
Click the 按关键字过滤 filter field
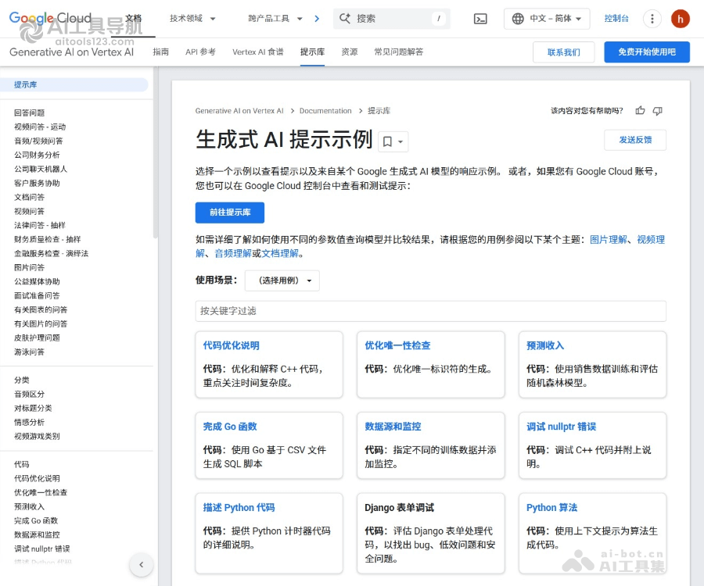click(x=430, y=311)
